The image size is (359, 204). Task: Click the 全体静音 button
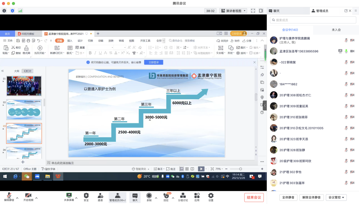(x=288, y=197)
